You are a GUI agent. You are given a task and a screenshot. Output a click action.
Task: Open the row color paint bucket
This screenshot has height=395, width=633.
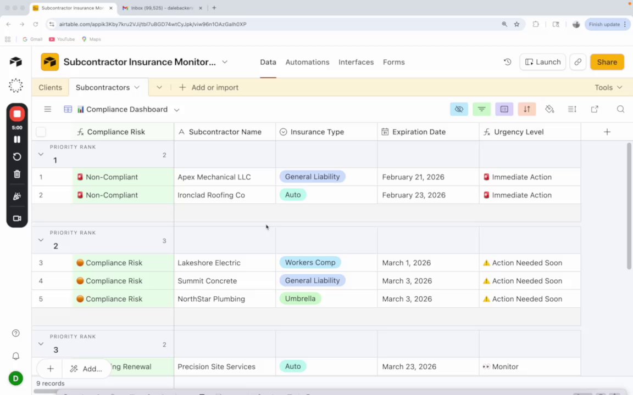pos(549,109)
